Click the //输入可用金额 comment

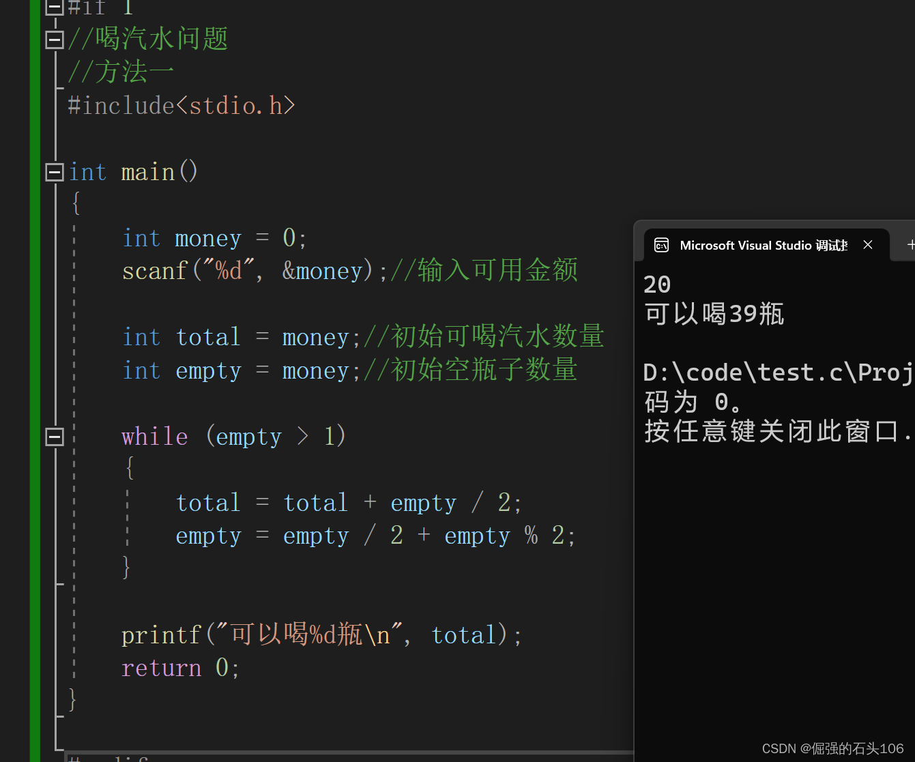484,270
